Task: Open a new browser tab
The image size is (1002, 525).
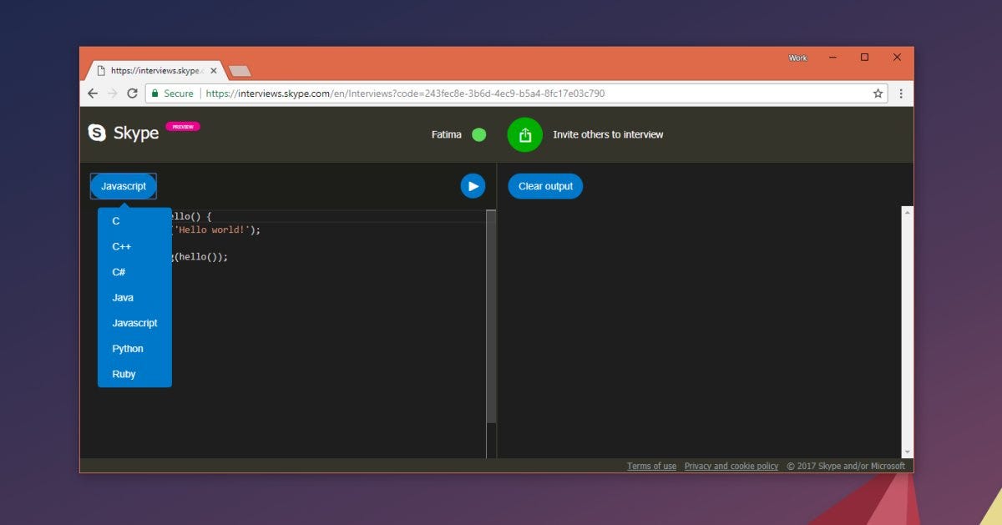Action: [240, 71]
